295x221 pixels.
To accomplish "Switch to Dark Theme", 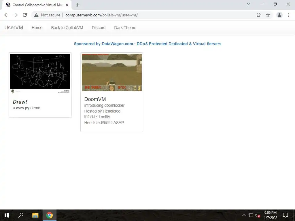I will [125, 28].
